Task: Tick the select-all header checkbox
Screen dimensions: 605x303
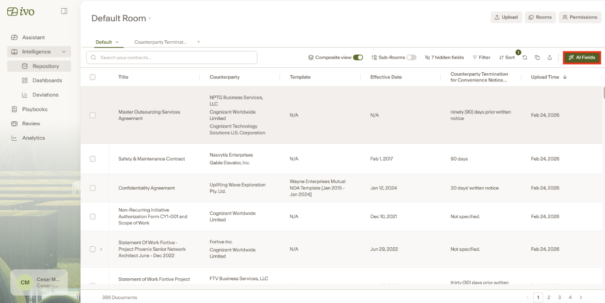Action: (93, 77)
